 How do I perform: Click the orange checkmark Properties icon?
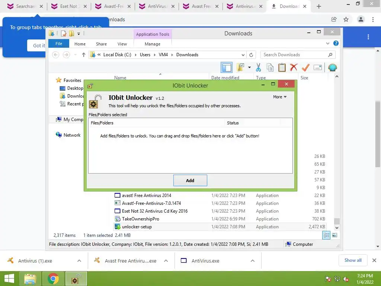[x=305, y=67]
